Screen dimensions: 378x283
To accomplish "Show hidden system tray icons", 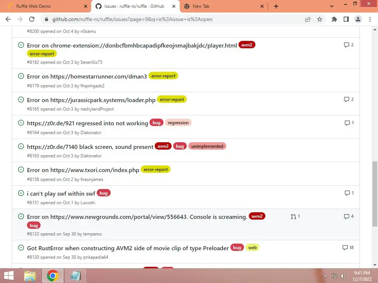I will (x=326, y=276).
